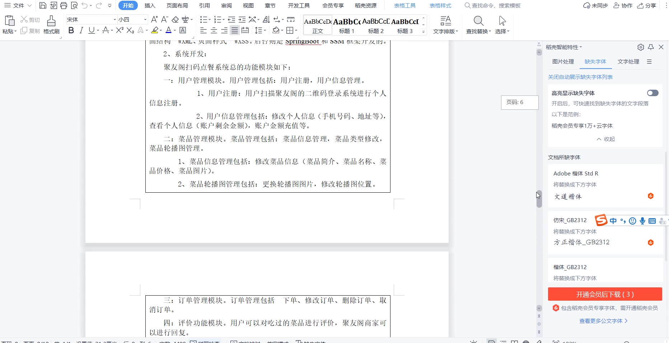Click the Paste clipboard icon

[x=9, y=20]
